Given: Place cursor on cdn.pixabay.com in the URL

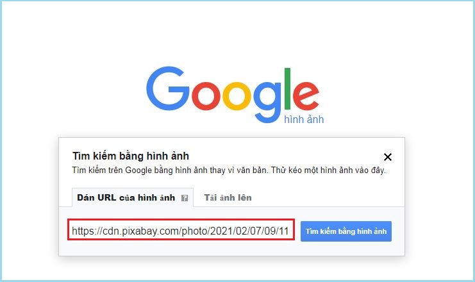Looking at the screenshot, I should point(141,231).
